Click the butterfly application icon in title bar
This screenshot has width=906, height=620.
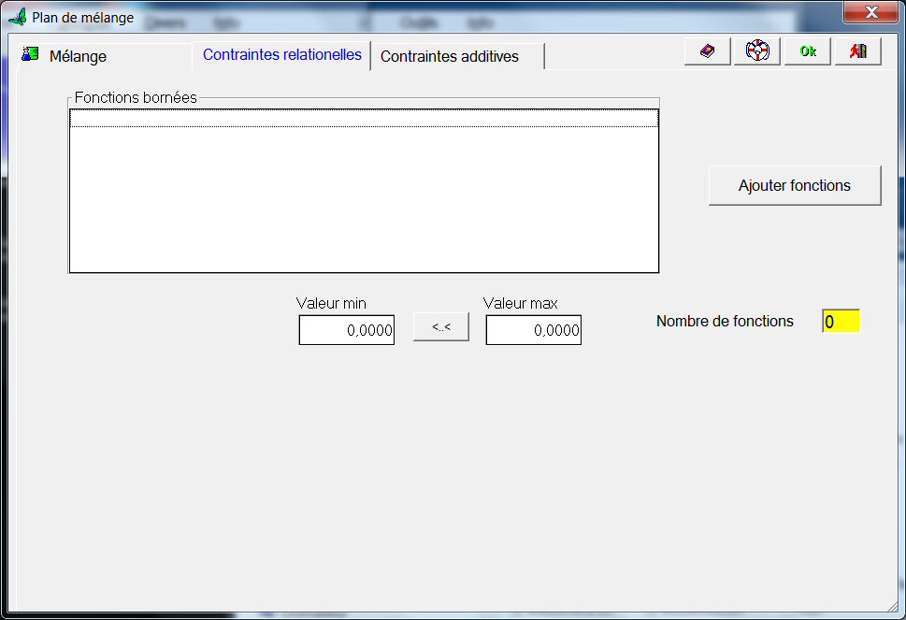[17, 18]
